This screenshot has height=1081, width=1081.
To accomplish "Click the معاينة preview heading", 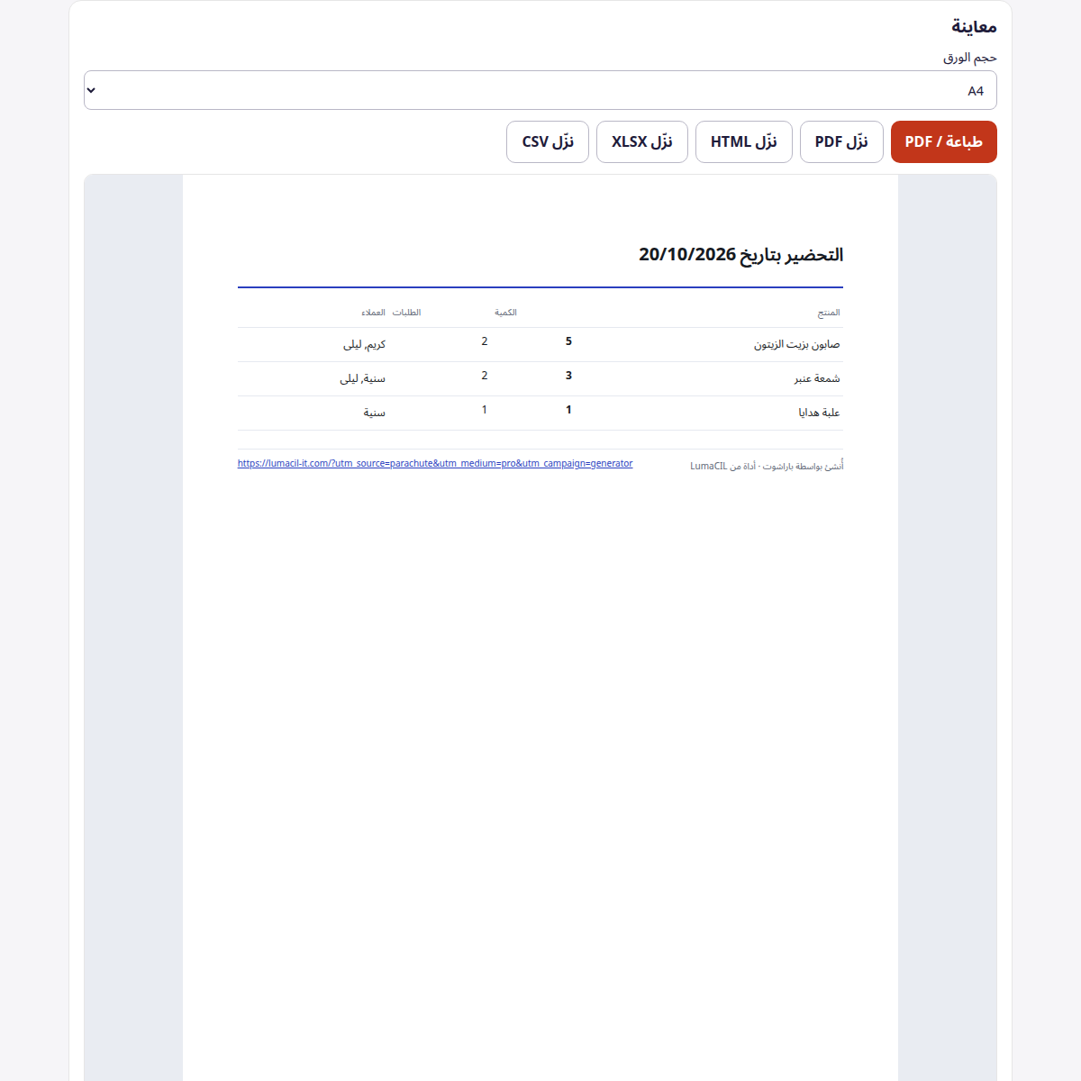I will [974, 26].
